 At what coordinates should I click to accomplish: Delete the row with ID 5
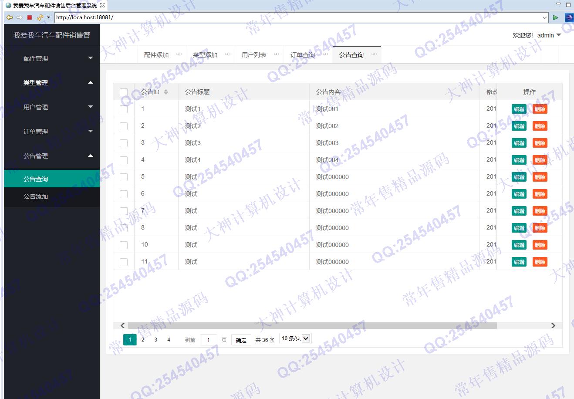[540, 177]
